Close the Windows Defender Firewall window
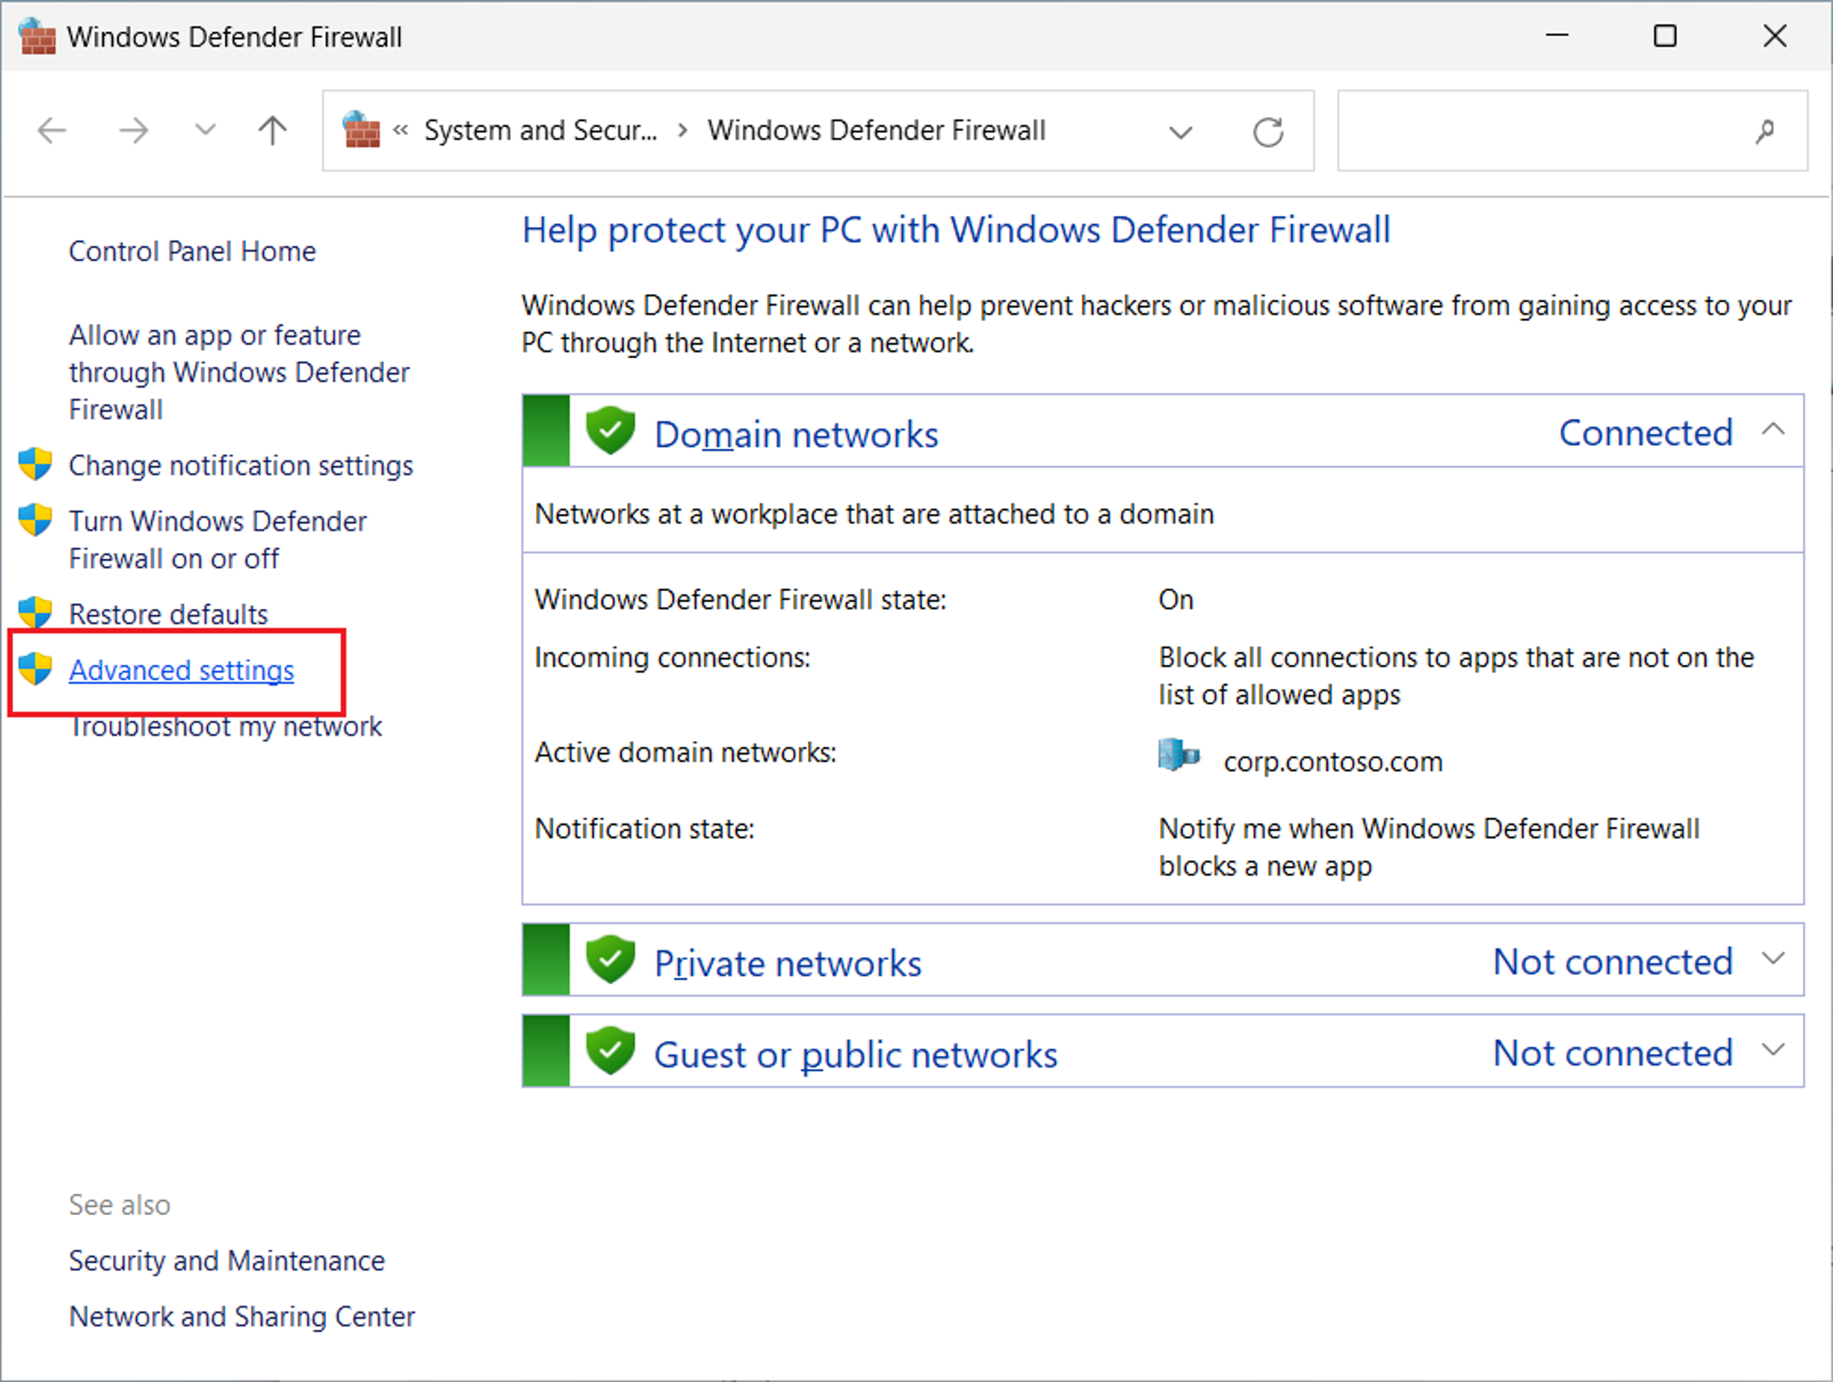This screenshot has height=1382, width=1833. coord(1774,36)
